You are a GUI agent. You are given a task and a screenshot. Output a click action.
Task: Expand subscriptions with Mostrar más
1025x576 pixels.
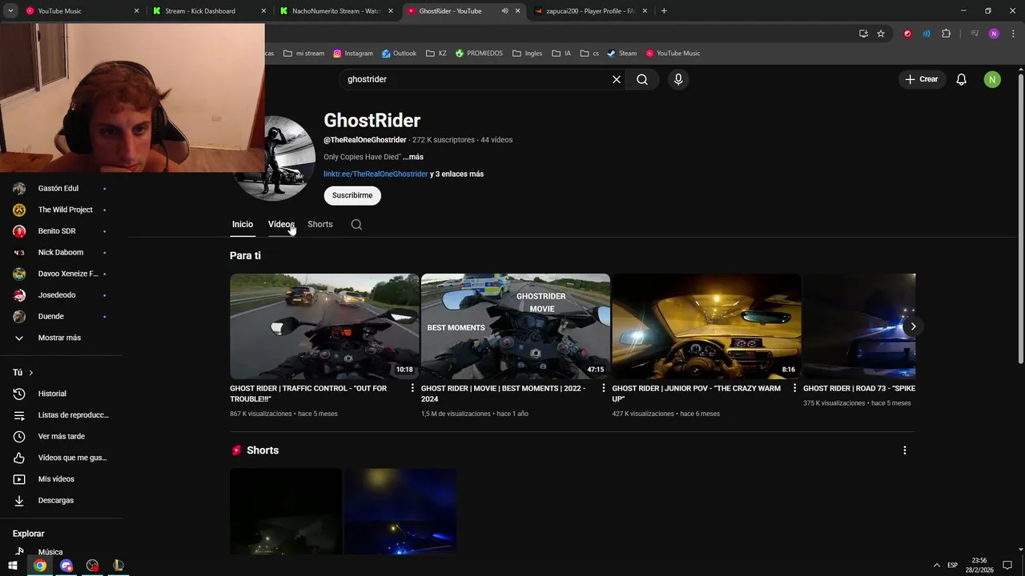click(61, 338)
